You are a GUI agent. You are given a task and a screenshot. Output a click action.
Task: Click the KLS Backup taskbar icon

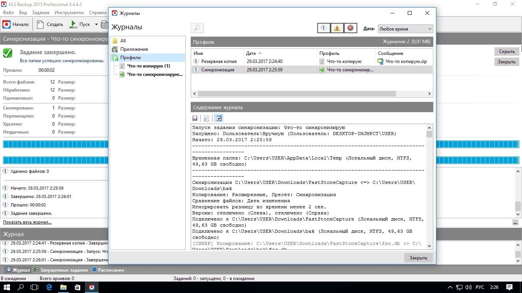tap(92, 287)
